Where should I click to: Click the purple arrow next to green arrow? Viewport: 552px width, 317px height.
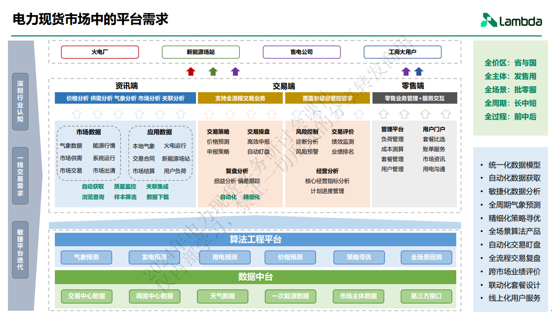tap(235, 71)
